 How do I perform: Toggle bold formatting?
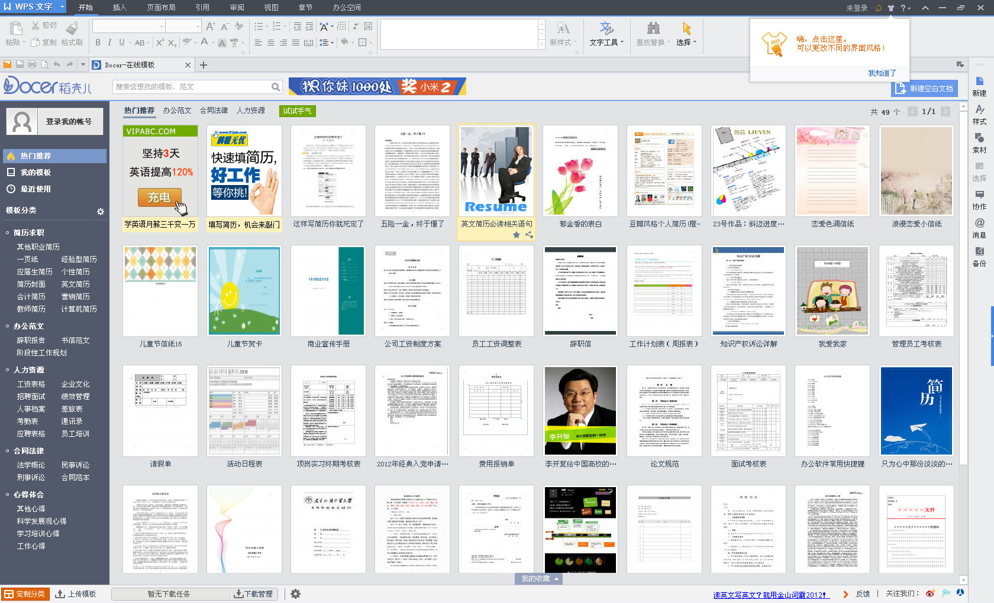point(98,43)
